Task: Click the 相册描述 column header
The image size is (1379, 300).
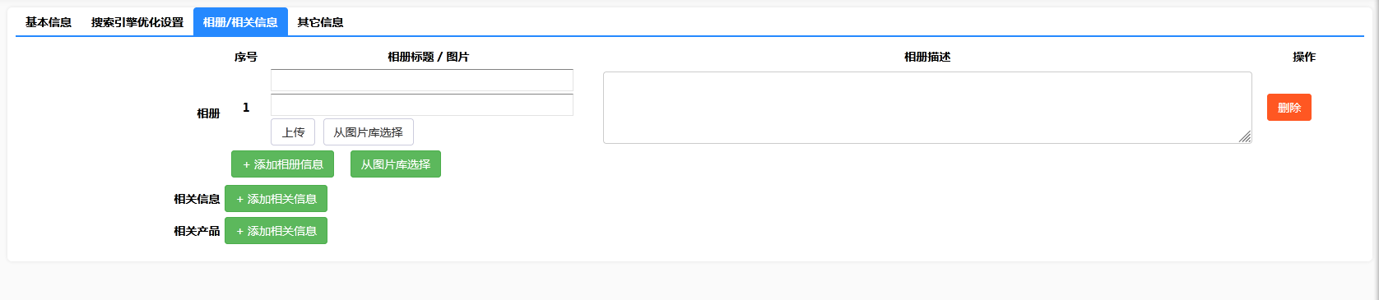Action: (x=927, y=57)
